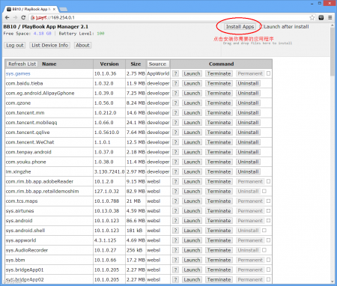Toggle the Uninstall checkbox for sys.android.shell
337x286 pixels.
[x=264, y=231]
